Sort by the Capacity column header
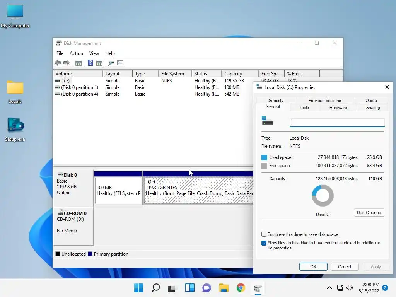 click(240, 74)
